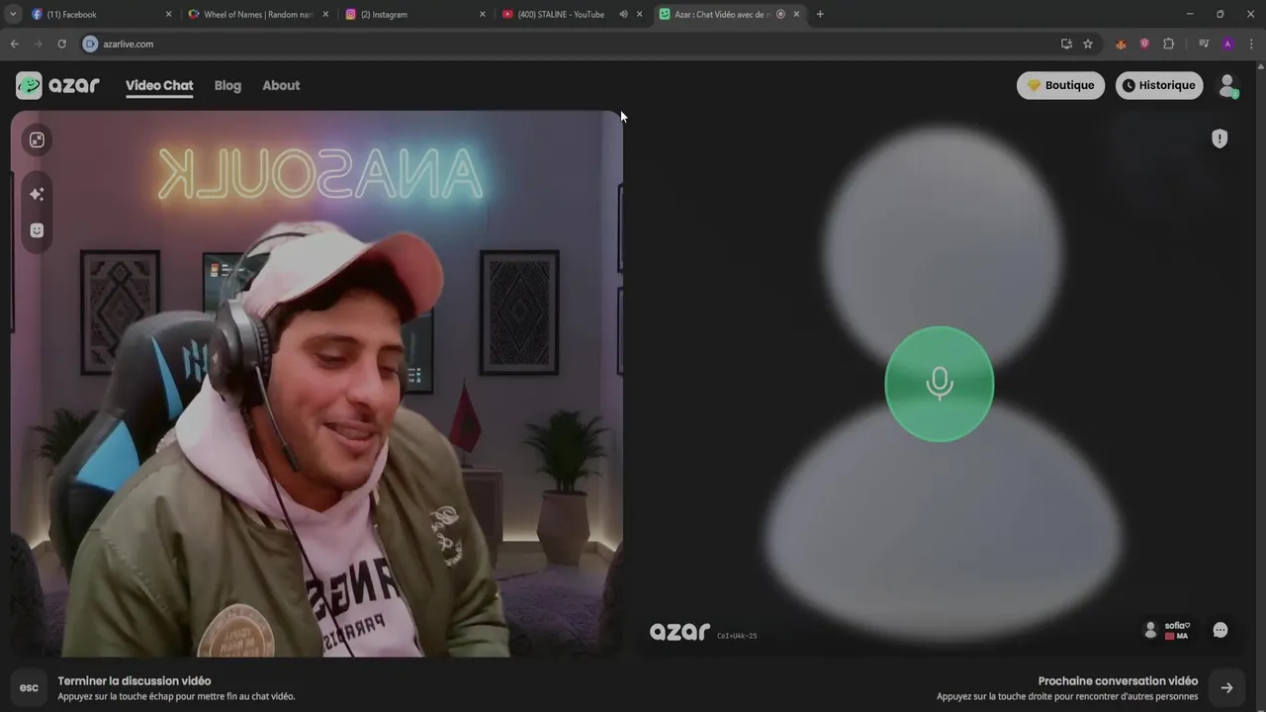Click the Azar tab recording indicator
Viewport: 1266px width, 712px height.
780,15
